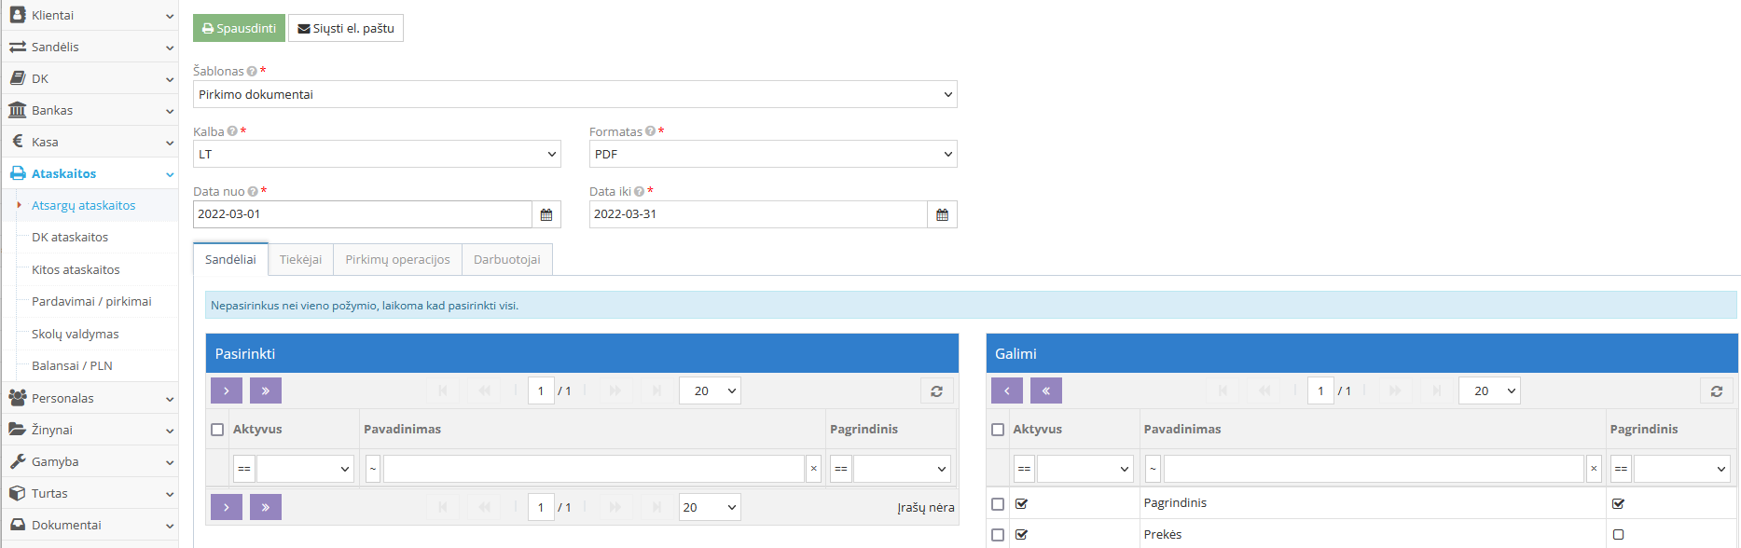
Task: Move all rows with Galimi double-left arrow
Action: [x=1046, y=390]
